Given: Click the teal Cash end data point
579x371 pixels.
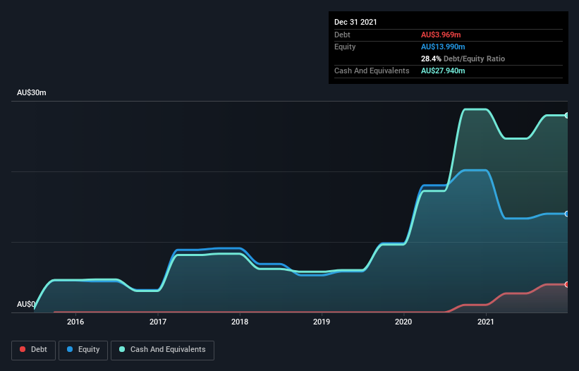Looking at the screenshot, I should coord(567,116).
